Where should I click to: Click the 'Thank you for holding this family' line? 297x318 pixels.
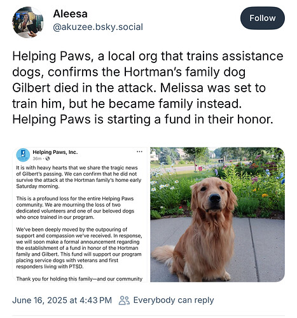click(x=79, y=279)
